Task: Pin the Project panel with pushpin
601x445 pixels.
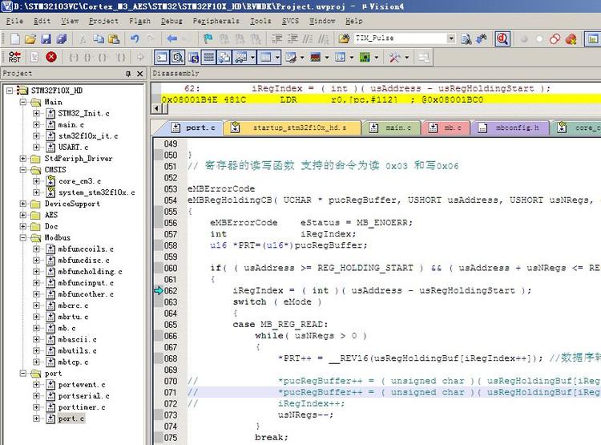Action: [x=128, y=74]
